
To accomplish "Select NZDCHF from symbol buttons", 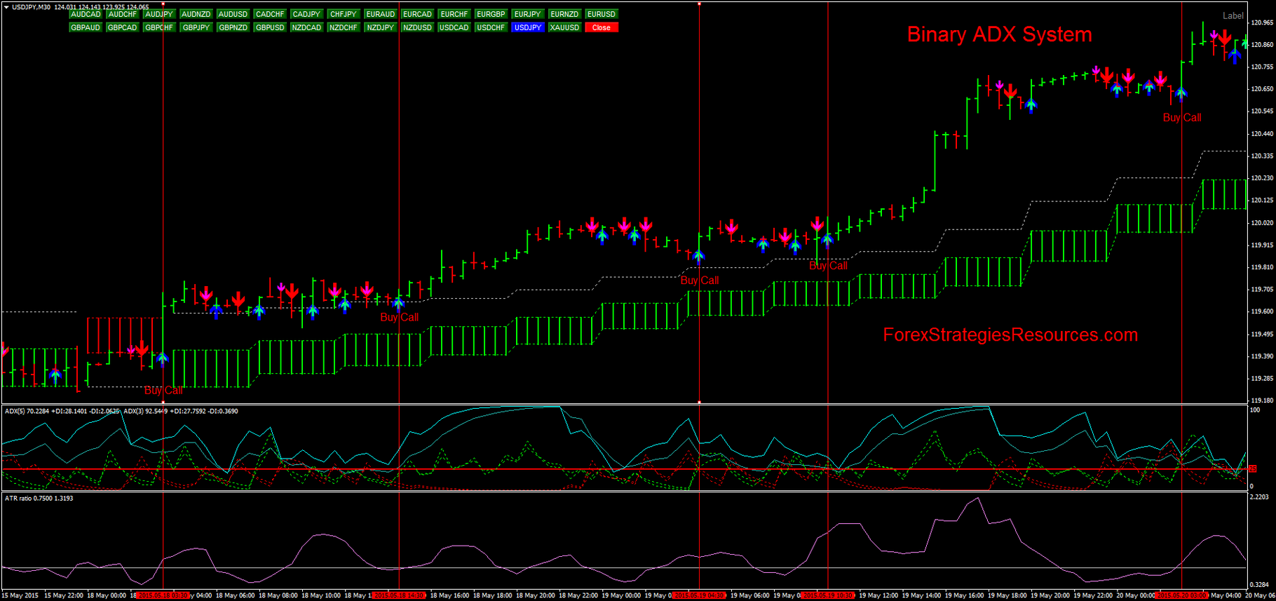I will [344, 27].
